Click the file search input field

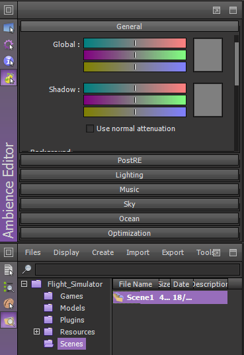coord(138,270)
